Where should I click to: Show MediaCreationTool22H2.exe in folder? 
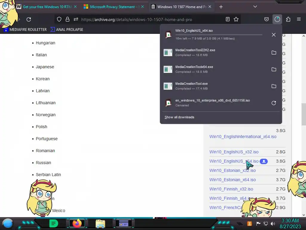pos(274,53)
